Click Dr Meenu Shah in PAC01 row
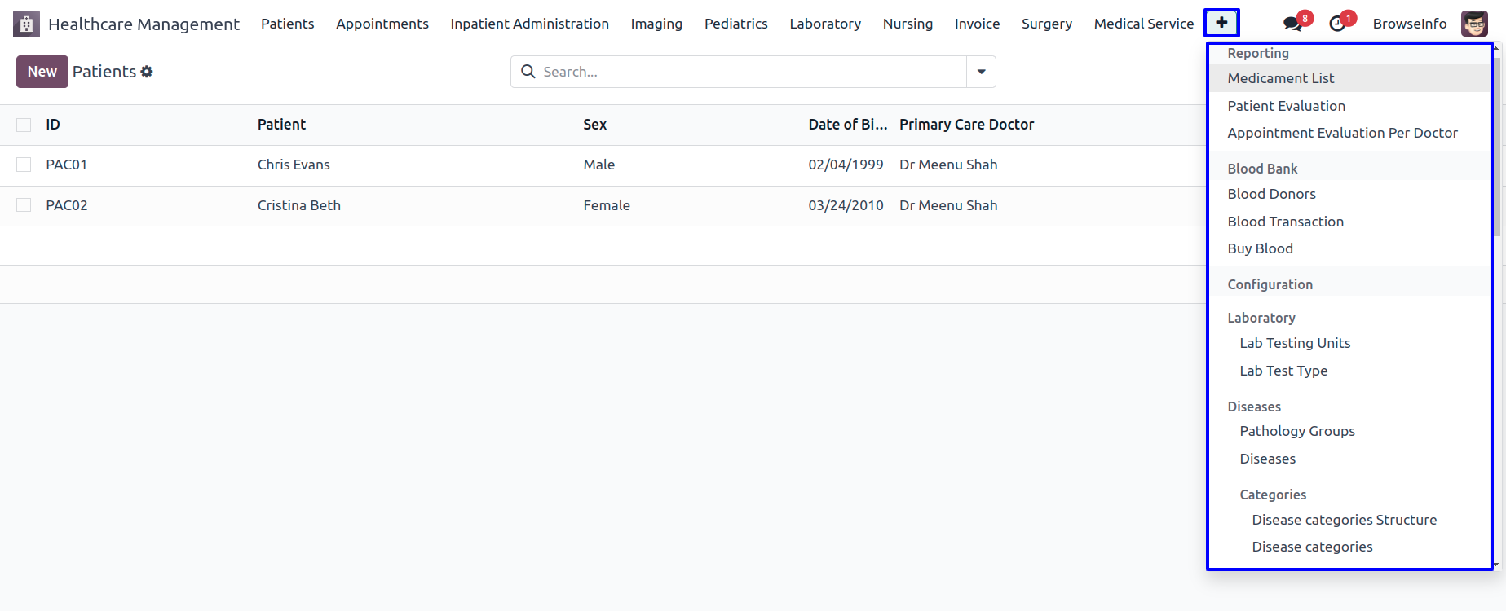Viewport: 1506px width, 611px height. tap(948, 165)
